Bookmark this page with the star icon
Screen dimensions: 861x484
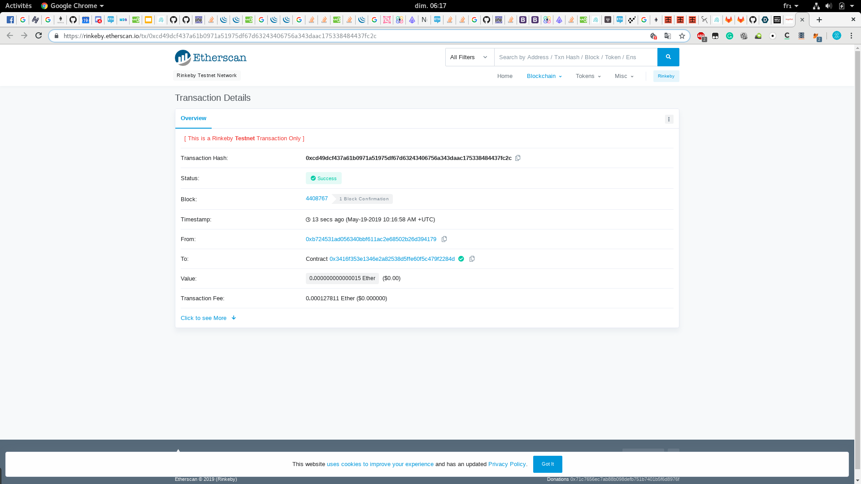pos(682,36)
